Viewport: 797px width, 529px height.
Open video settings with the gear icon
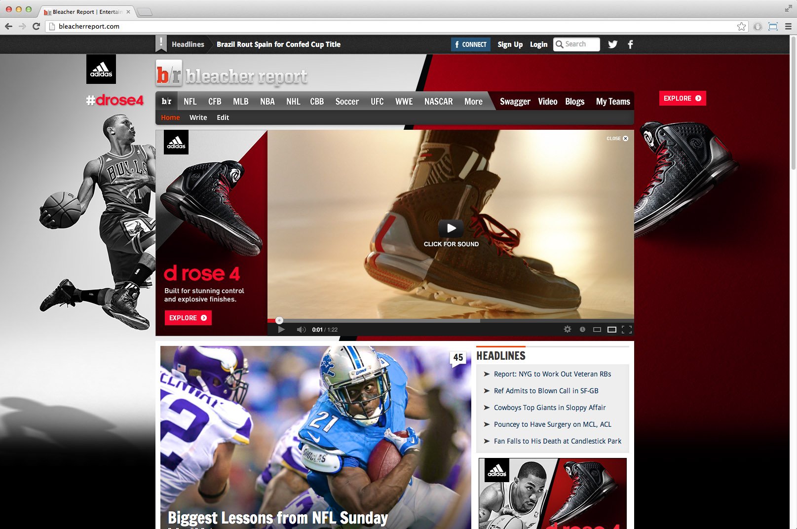pyautogui.click(x=568, y=329)
